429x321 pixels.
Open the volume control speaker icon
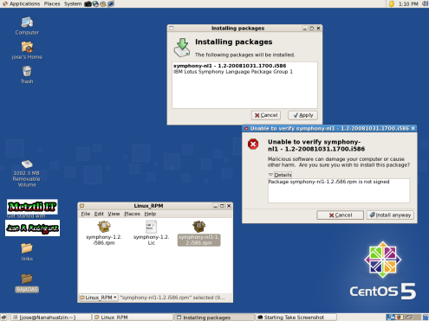425,3
